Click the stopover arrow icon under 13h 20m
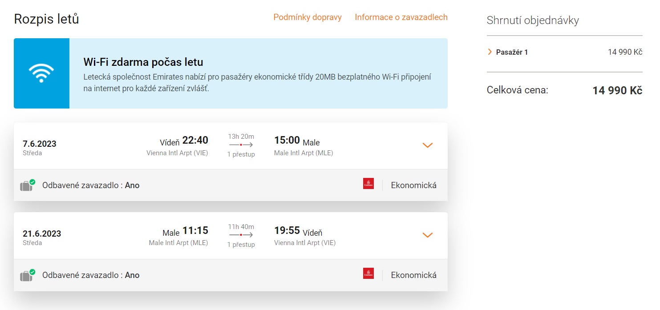The height and width of the screenshot is (310, 660). [x=241, y=145]
